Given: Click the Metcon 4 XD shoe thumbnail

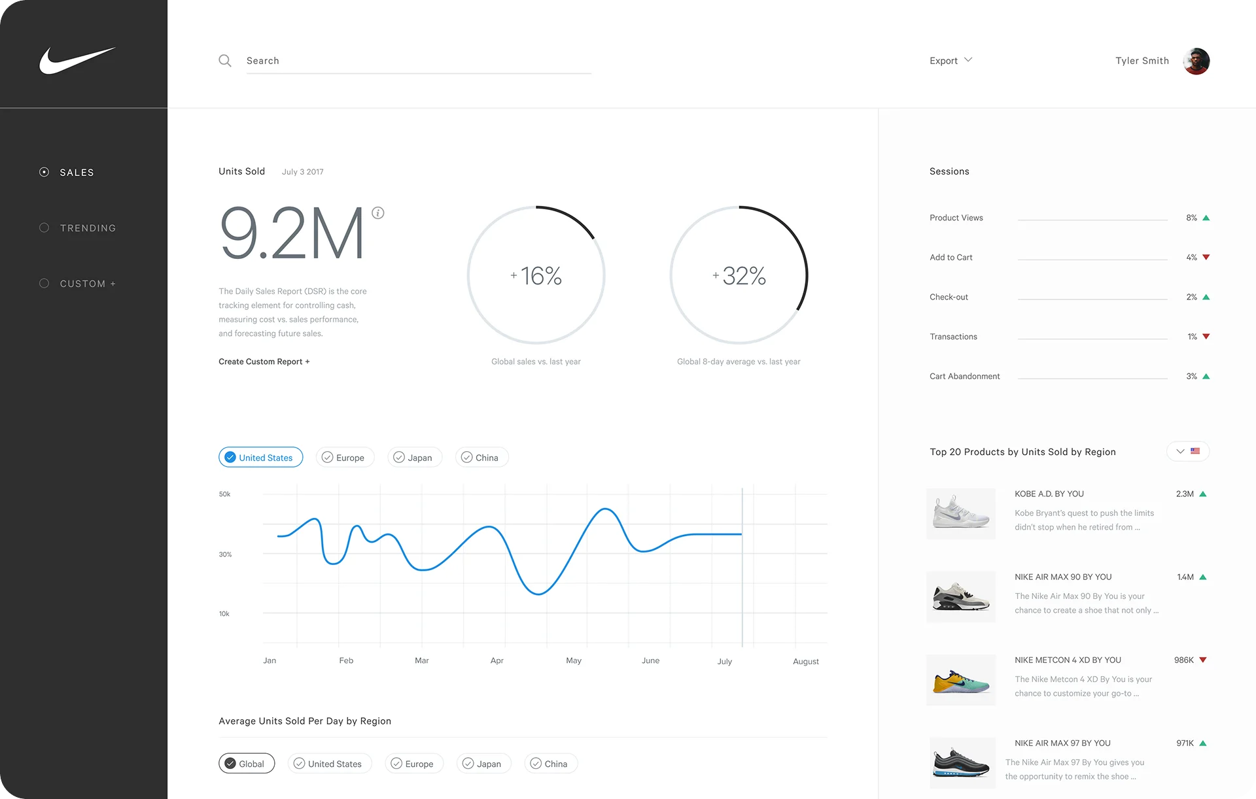Looking at the screenshot, I should 961,679.
